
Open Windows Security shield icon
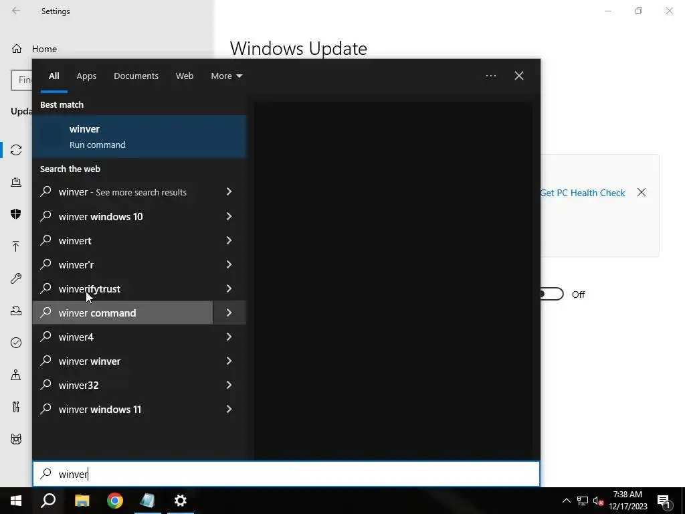16,213
